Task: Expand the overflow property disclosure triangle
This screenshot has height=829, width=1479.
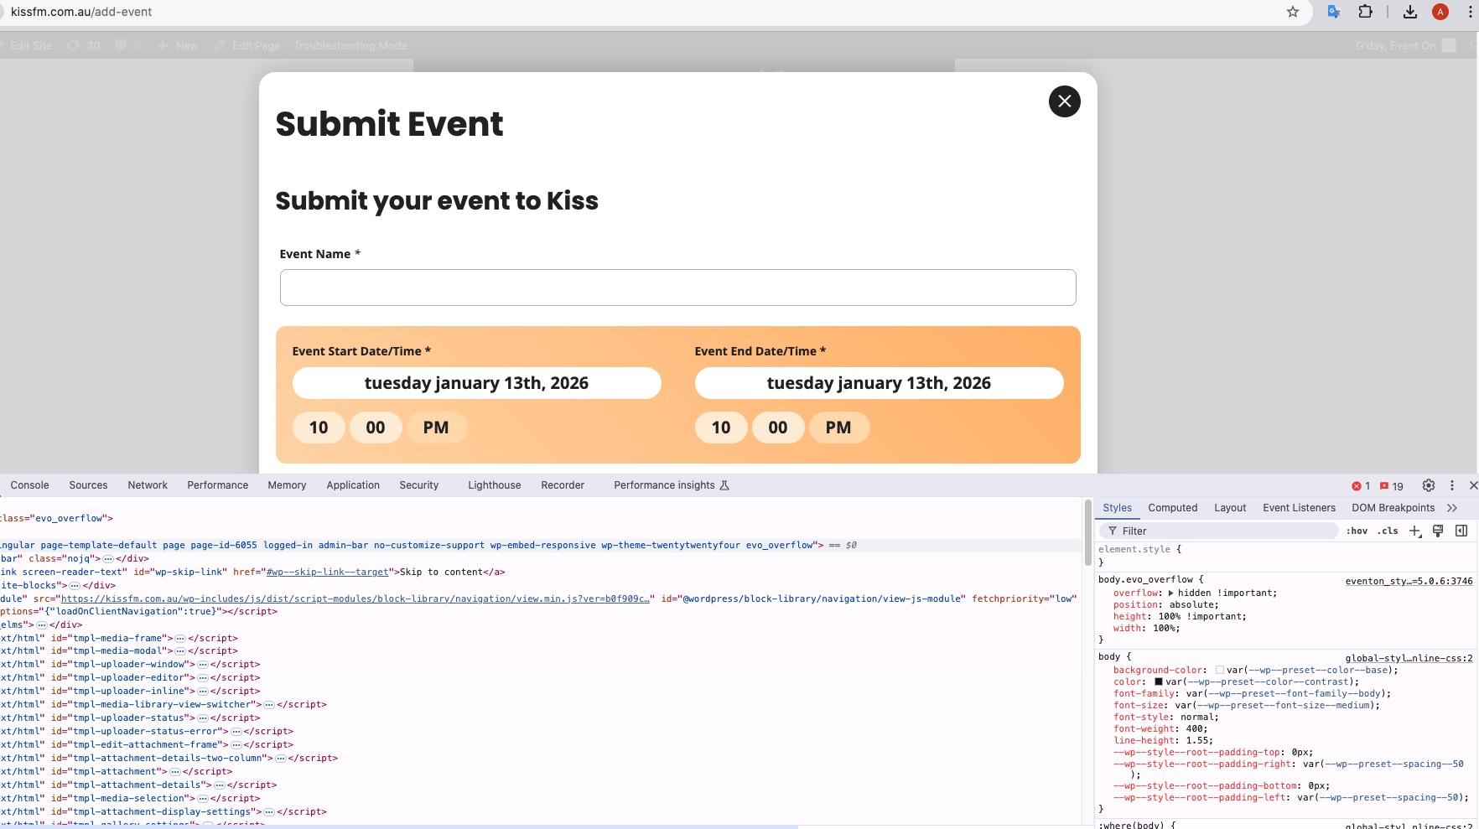Action: tap(1171, 593)
